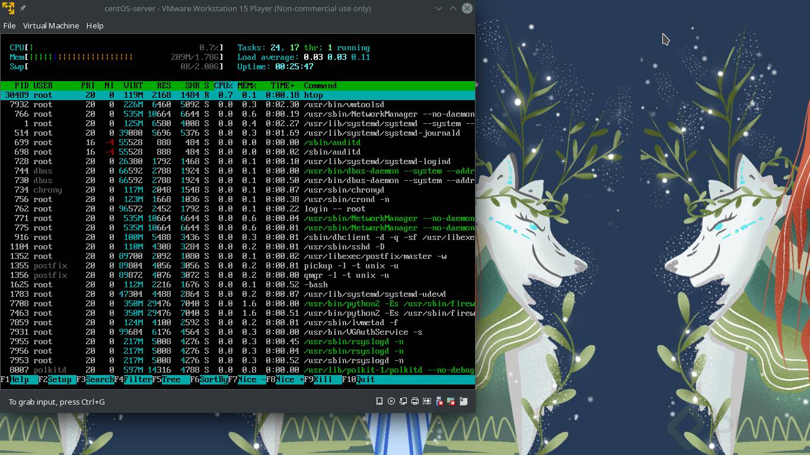810x455 pixels.
Task: Click the sound card icon in status bar
Action: 427,402
